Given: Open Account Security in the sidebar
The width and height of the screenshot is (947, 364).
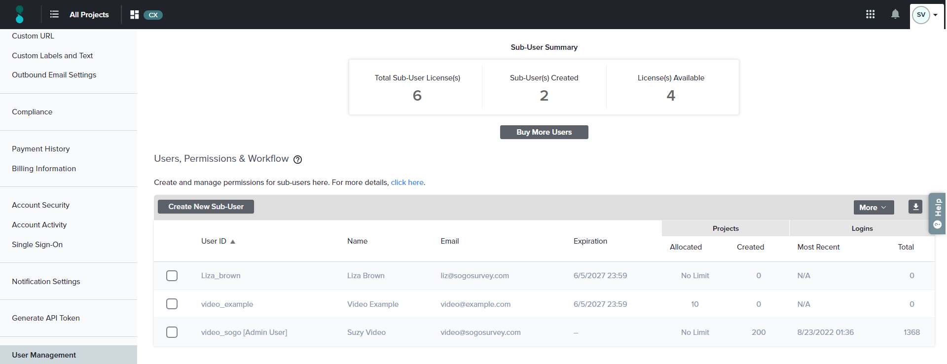Looking at the screenshot, I should click(x=40, y=205).
